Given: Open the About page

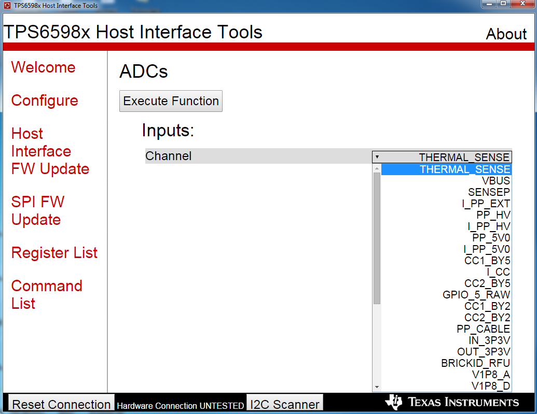Looking at the screenshot, I should tap(506, 34).
